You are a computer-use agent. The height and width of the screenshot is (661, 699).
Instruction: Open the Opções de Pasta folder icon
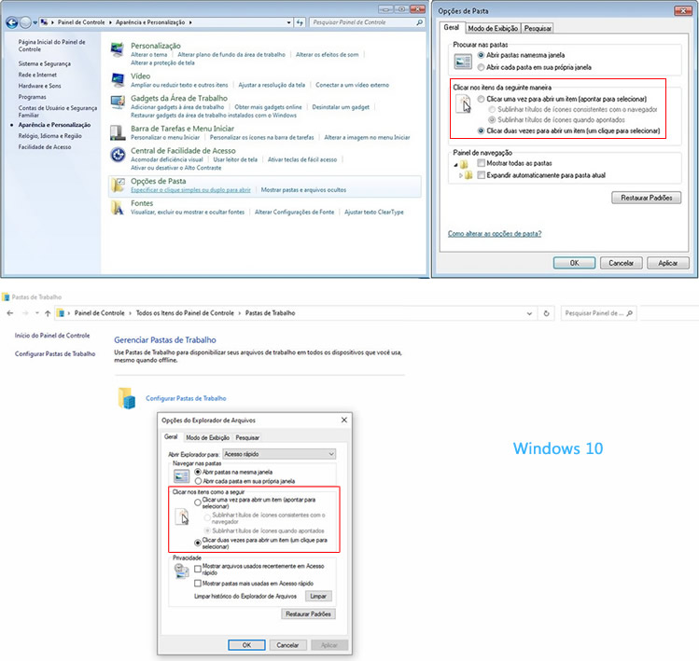coord(118,185)
